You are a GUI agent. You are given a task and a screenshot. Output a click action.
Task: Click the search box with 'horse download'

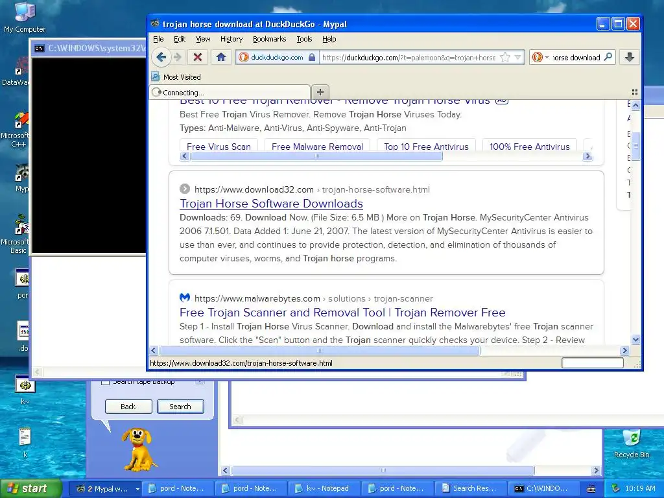click(576, 57)
